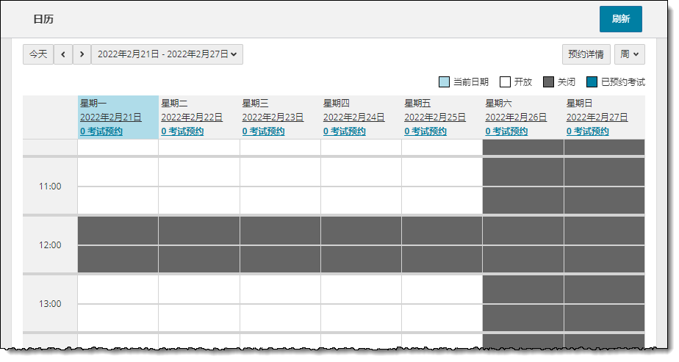This screenshot has width=679, height=362.
Task: View 0 考试预约 for 星期四
Action: [x=344, y=131]
